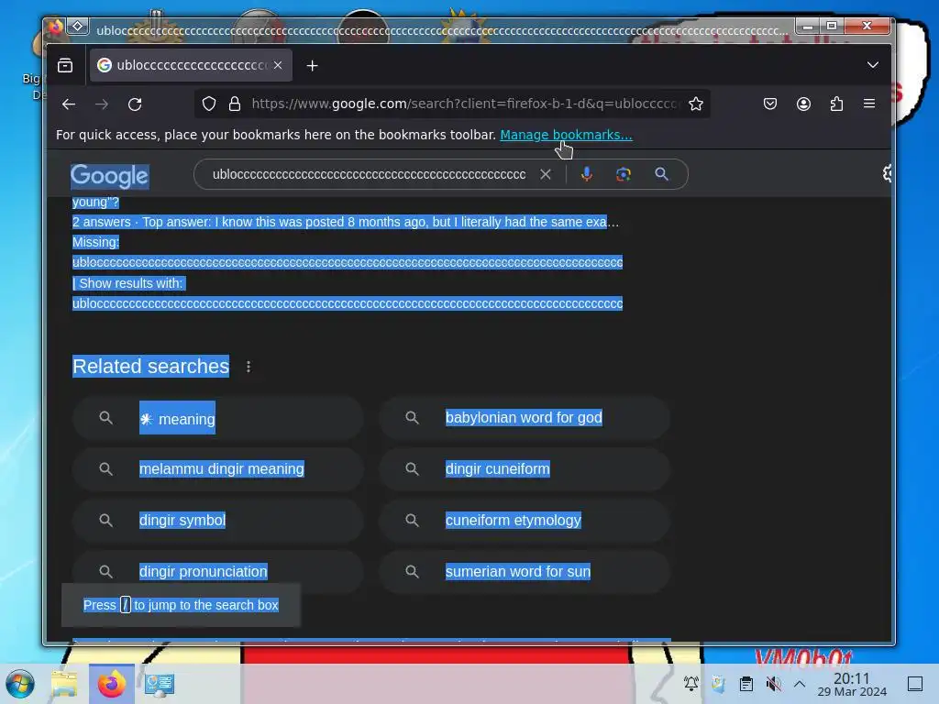Expand the list all tabs chevron
The width and height of the screenshot is (939, 704).
click(x=873, y=65)
